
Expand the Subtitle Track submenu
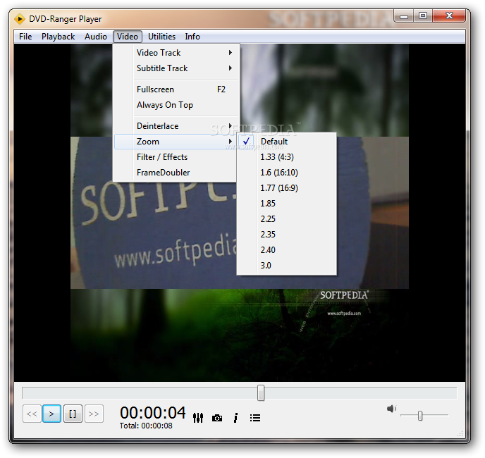pyautogui.click(x=176, y=68)
